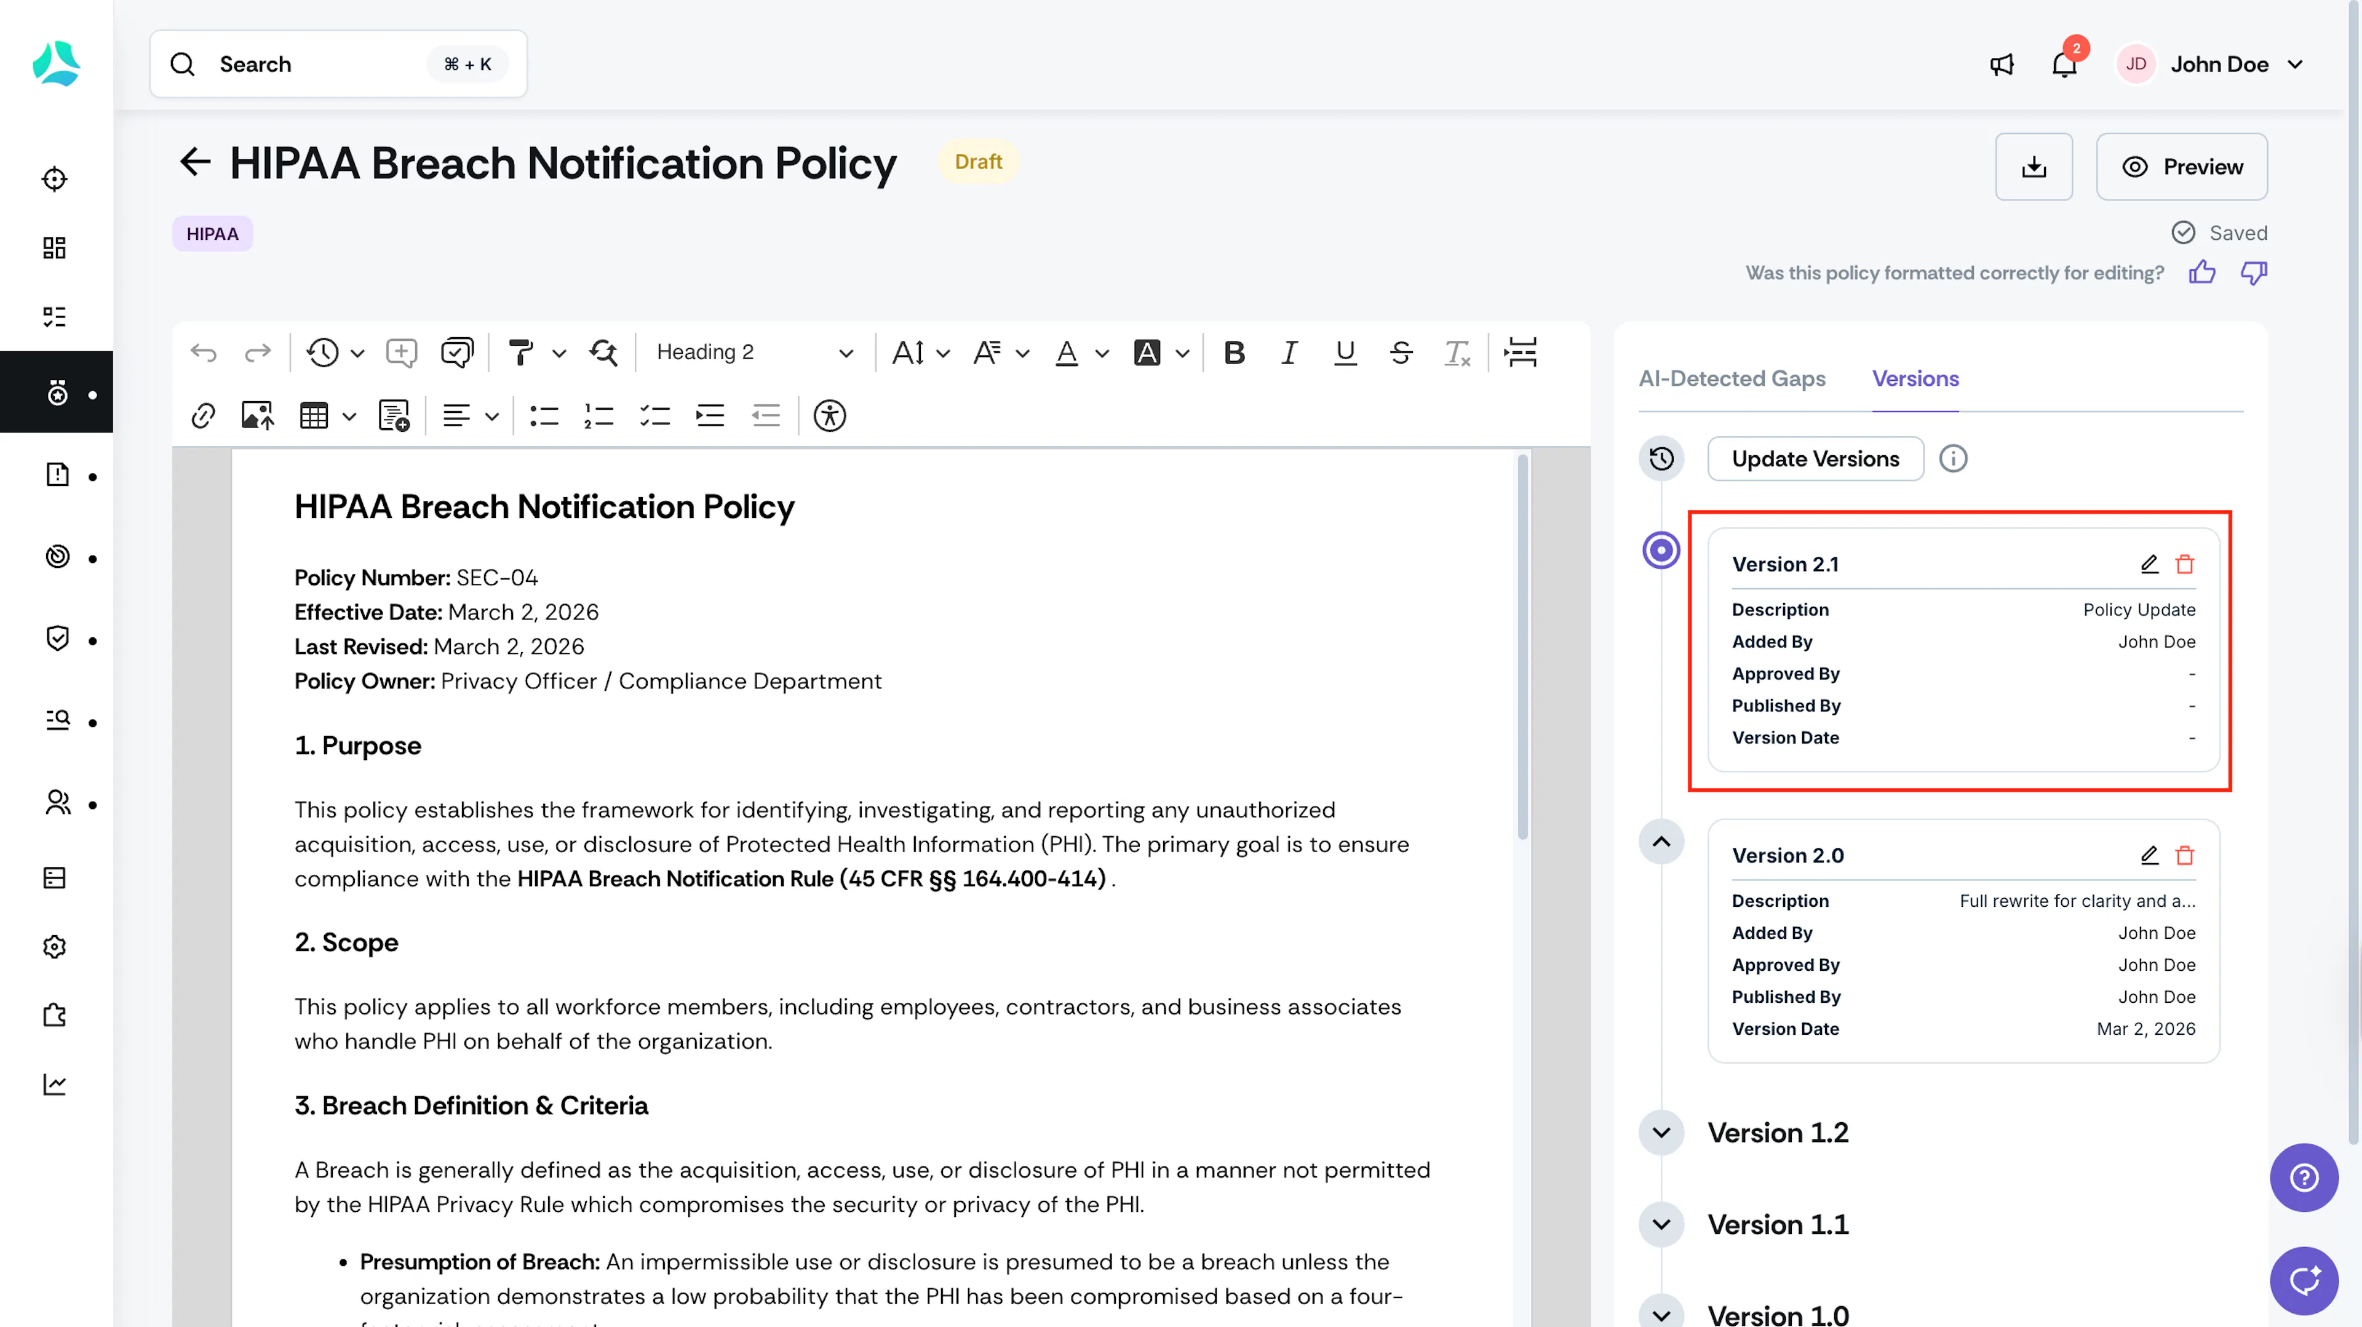Apply Italic formatting from toolbar
This screenshot has height=1327, width=2362.
click(x=1289, y=352)
